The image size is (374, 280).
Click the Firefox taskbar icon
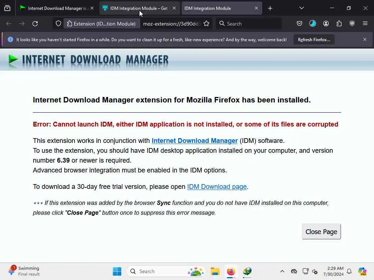point(231,271)
